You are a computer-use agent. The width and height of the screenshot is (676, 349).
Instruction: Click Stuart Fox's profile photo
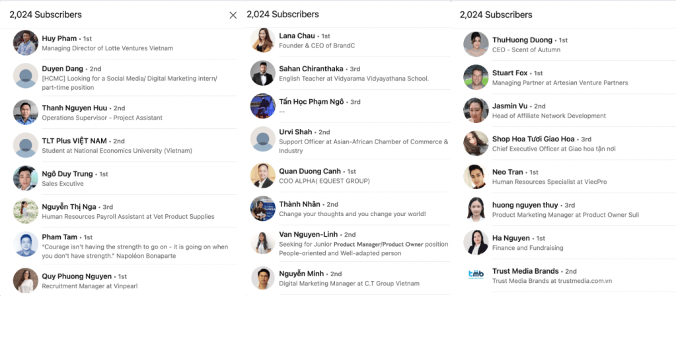coord(476,77)
